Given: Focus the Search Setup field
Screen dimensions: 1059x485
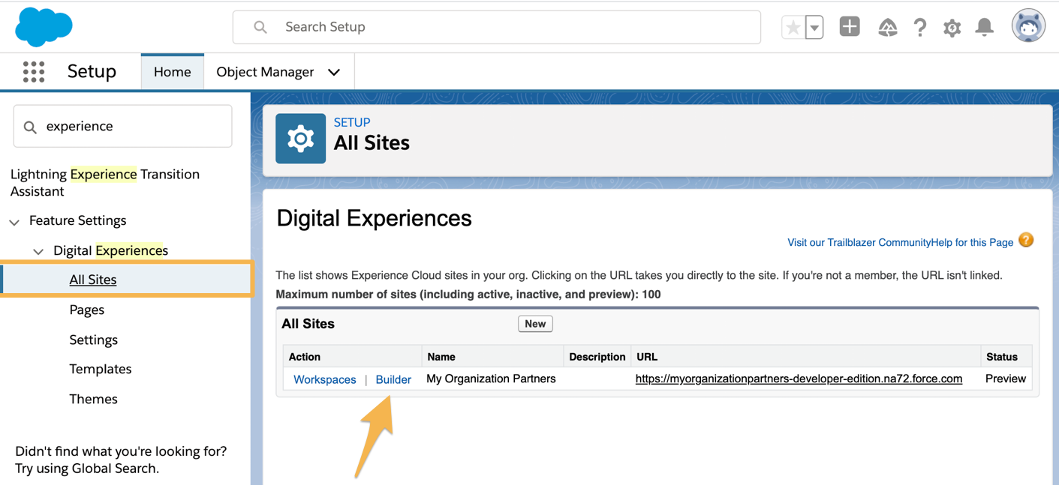Looking at the screenshot, I should (x=497, y=27).
